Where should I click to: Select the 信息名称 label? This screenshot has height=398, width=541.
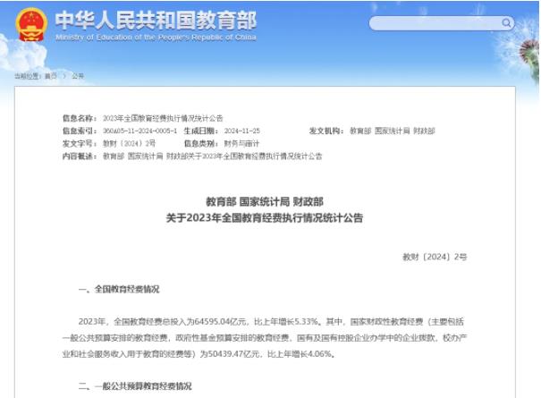[80, 118]
